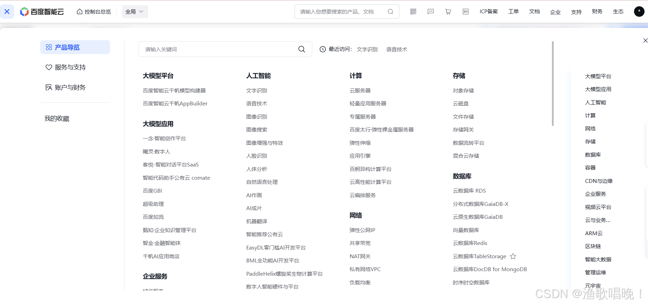Open recently visited 文字识别 link

(x=367, y=50)
